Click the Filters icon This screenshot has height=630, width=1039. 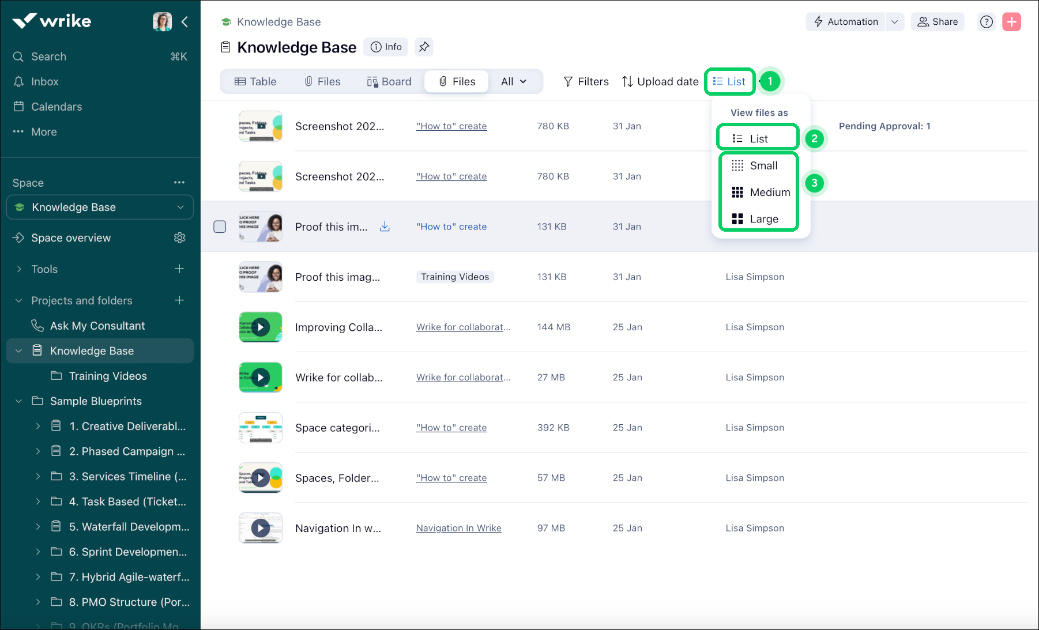tap(569, 81)
